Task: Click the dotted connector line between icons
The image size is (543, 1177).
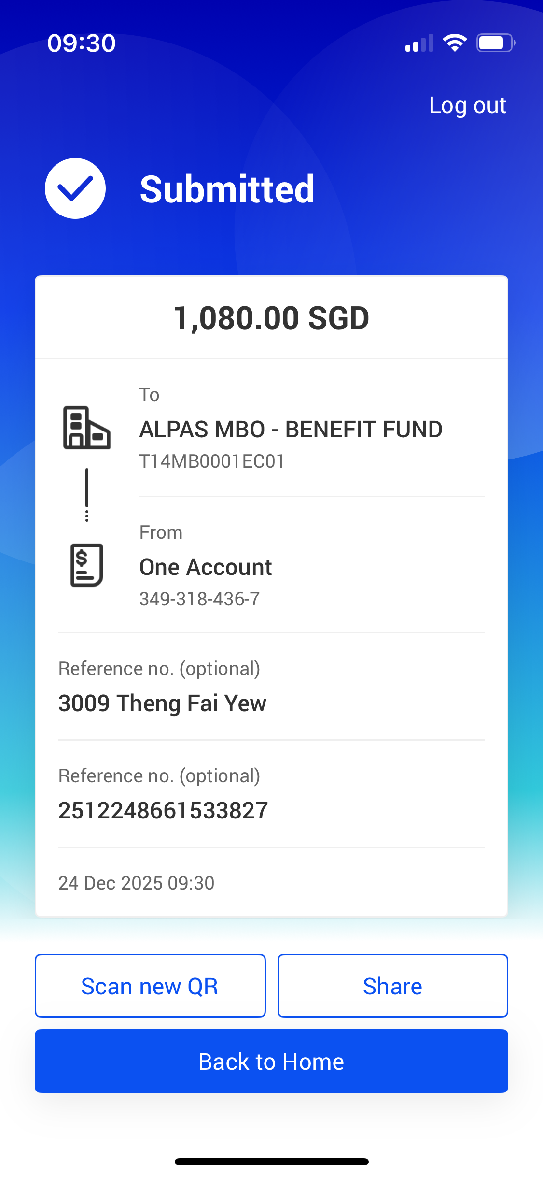Action: 87,495
